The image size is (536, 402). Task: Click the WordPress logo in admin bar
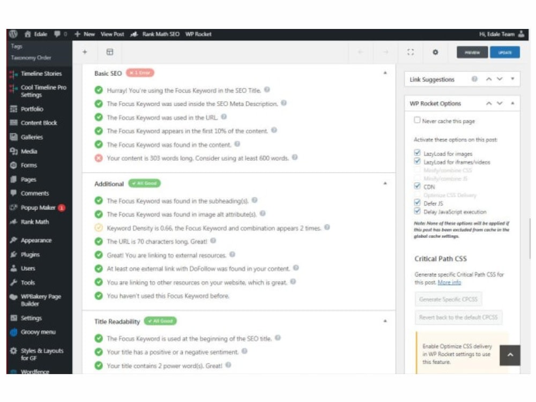(13, 34)
